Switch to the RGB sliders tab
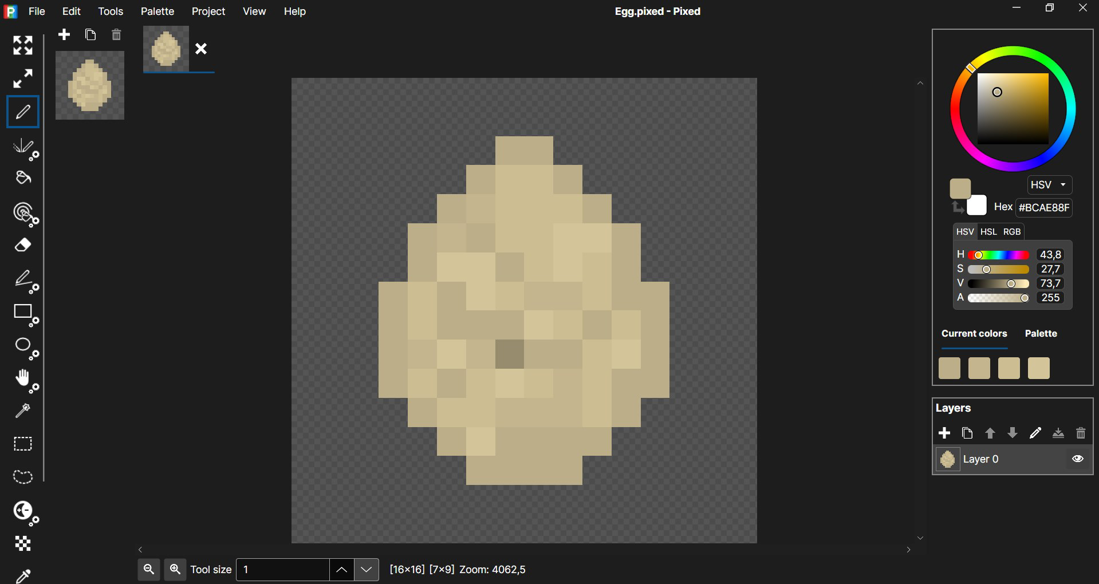This screenshot has width=1099, height=584. (x=1012, y=232)
